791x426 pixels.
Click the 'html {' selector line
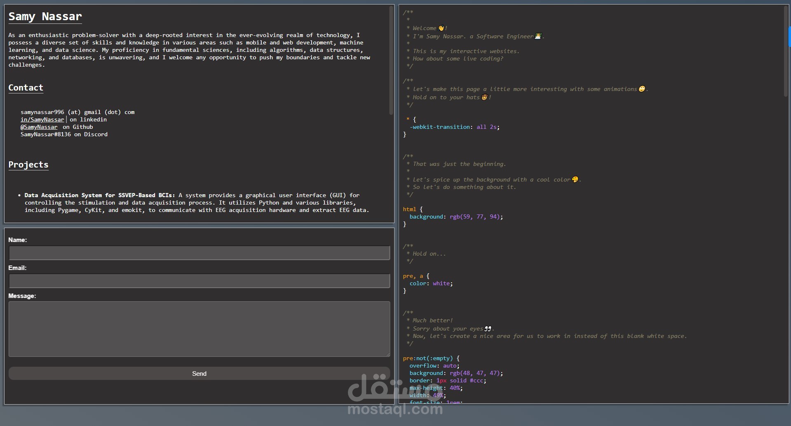[x=413, y=210]
